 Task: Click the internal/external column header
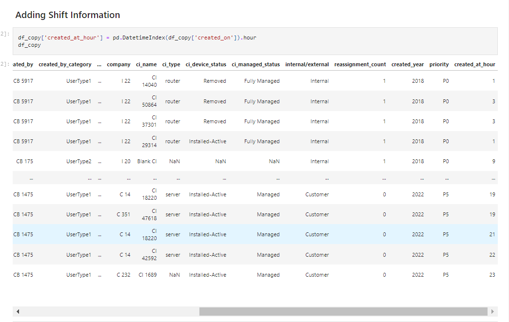(x=307, y=64)
